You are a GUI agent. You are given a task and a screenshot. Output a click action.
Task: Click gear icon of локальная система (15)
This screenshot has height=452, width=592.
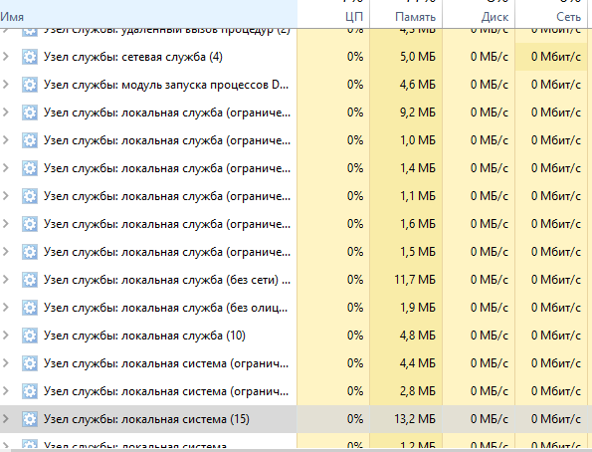pos(30,419)
